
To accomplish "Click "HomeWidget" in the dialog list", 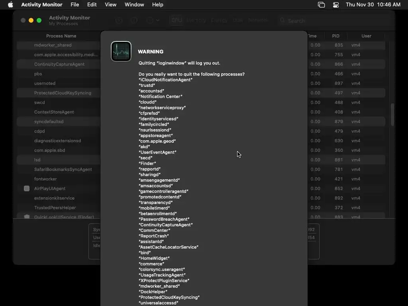I will tap(154, 258).
